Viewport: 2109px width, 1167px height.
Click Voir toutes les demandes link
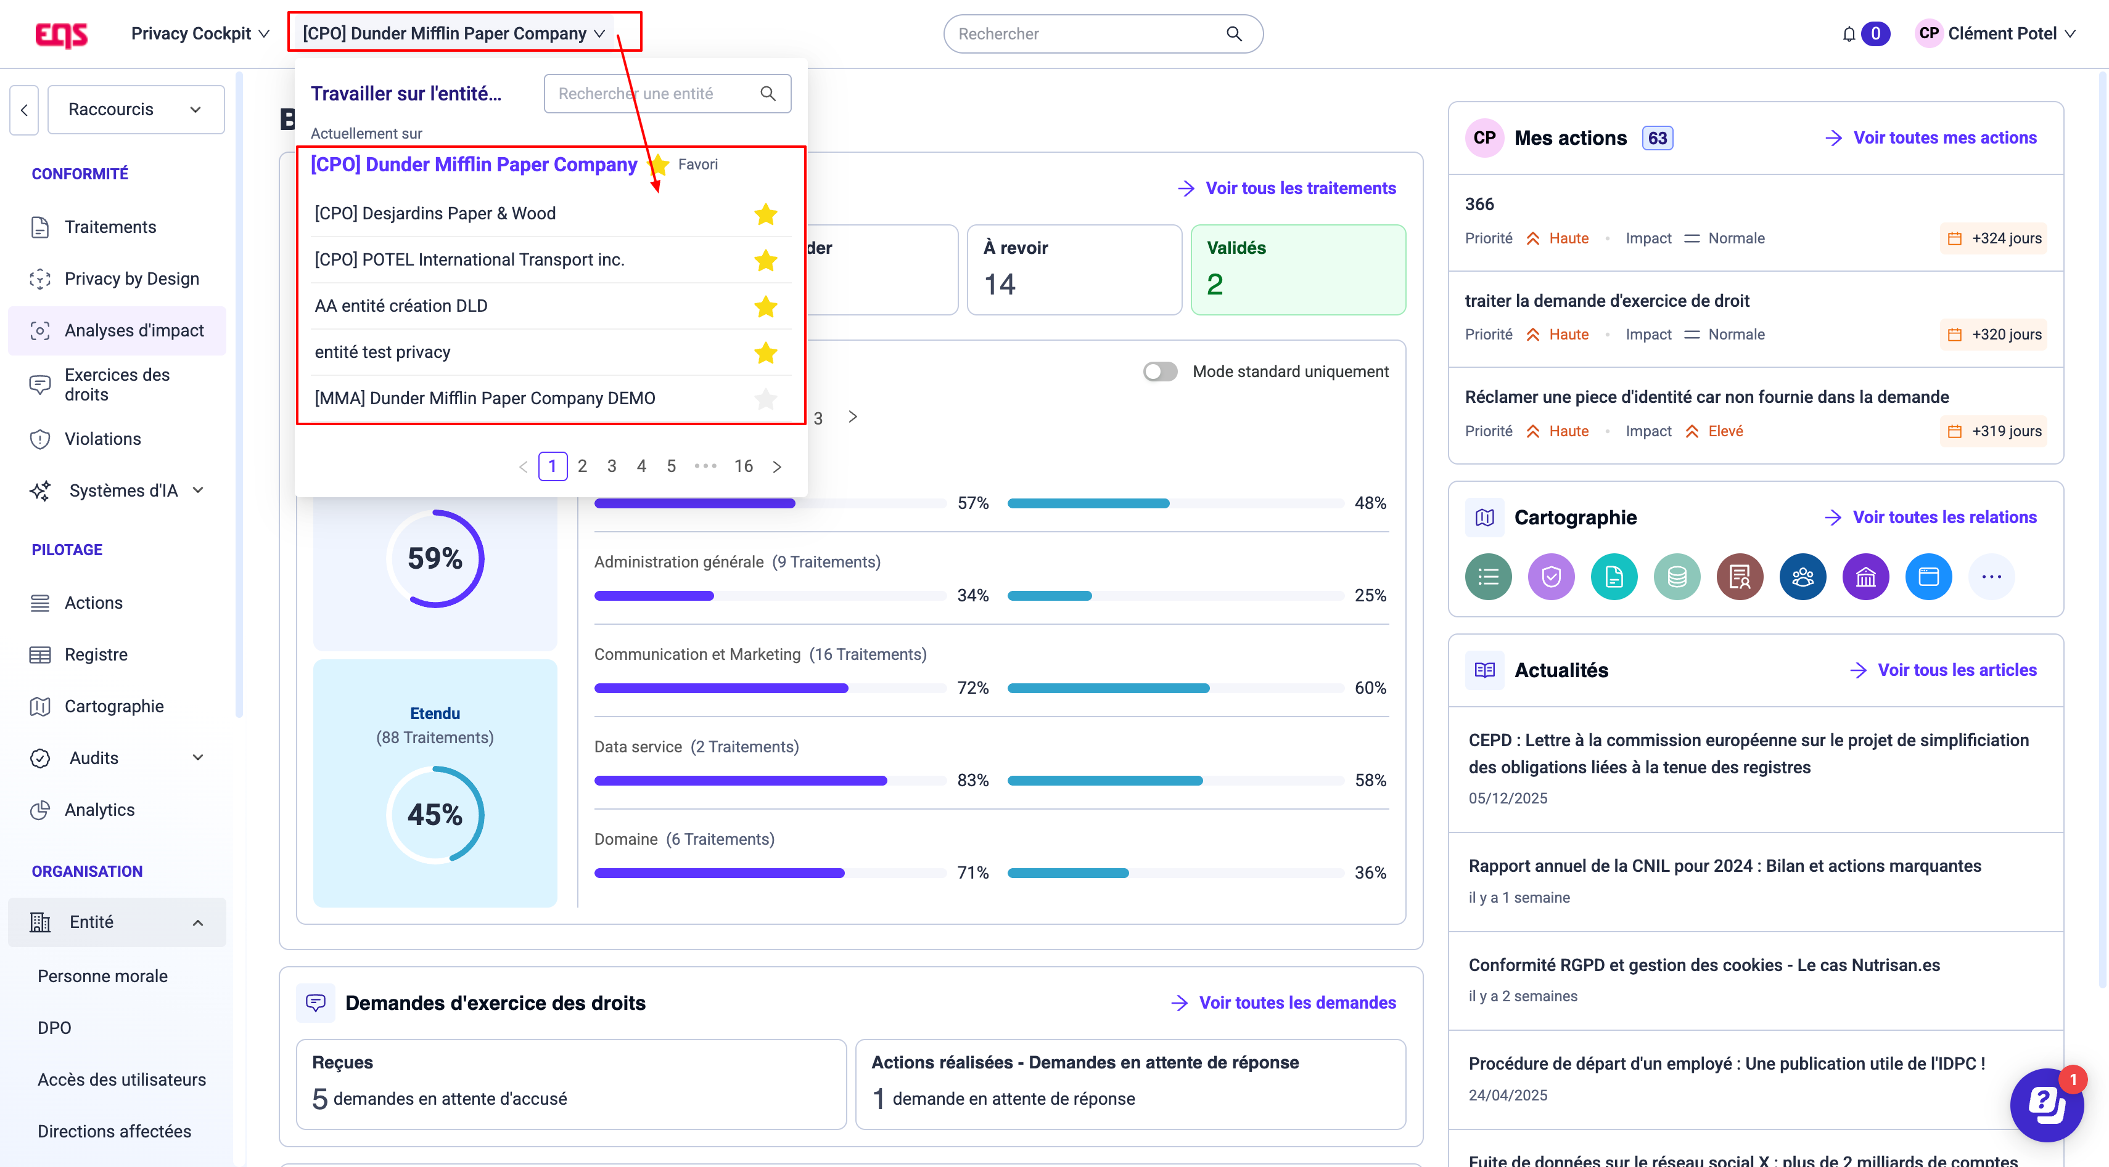[1283, 1002]
